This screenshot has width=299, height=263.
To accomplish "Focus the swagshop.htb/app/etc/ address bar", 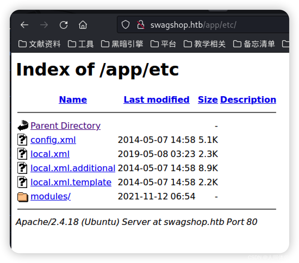I will [x=203, y=25].
